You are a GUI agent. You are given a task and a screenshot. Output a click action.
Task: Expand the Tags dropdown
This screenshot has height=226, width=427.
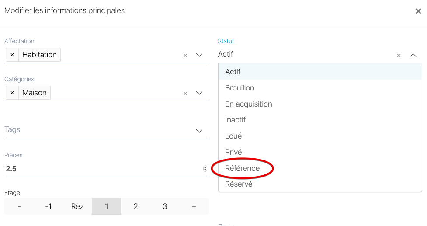pyautogui.click(x=199, y=131)
